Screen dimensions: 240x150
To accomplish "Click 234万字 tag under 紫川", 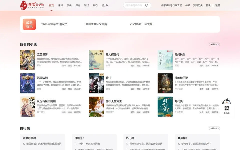I will coord(146,89).
